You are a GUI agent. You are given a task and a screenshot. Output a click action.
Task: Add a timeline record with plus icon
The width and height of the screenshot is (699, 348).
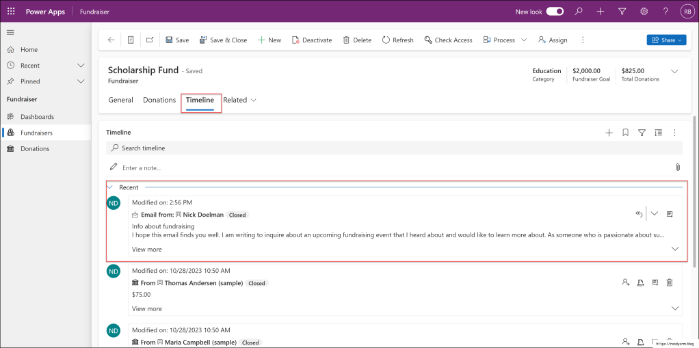tap(609, 133)
